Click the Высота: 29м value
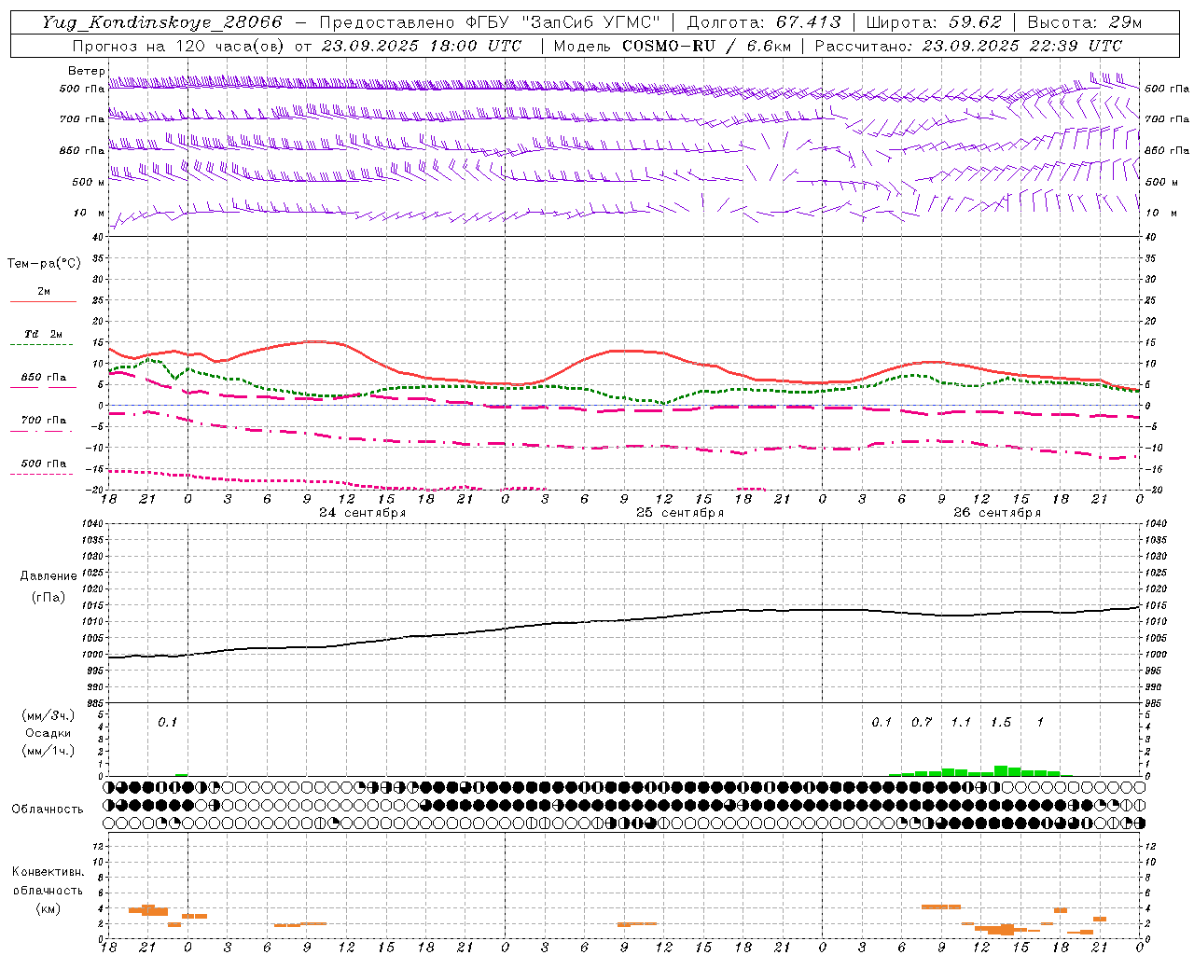 [x=1084, y=22]
